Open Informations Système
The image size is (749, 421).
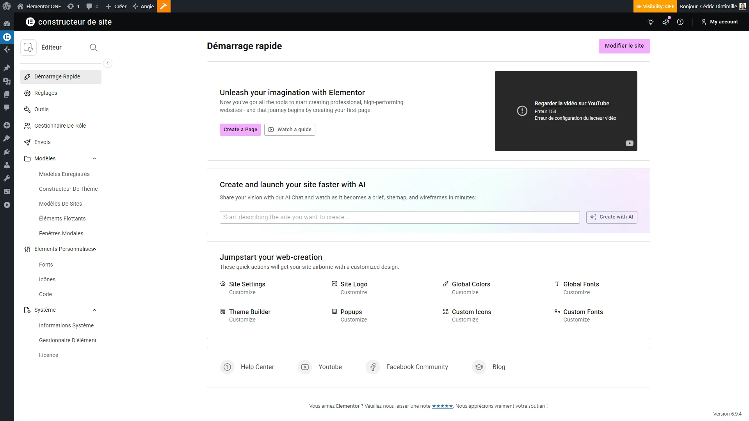coord(66,325)
